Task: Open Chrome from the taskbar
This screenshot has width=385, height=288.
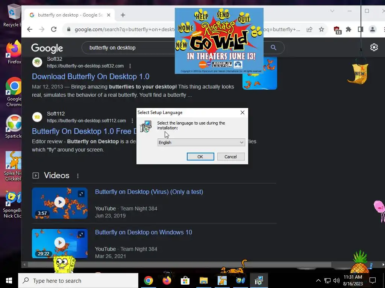Action: (x=148, y=280)
